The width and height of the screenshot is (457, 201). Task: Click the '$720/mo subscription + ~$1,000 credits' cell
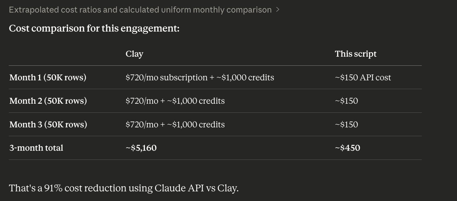pos(200,77)
